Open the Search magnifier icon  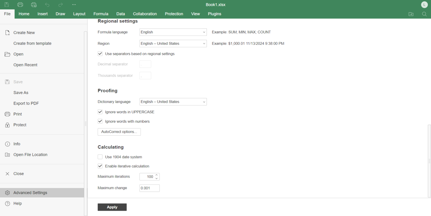click(424, 14)
